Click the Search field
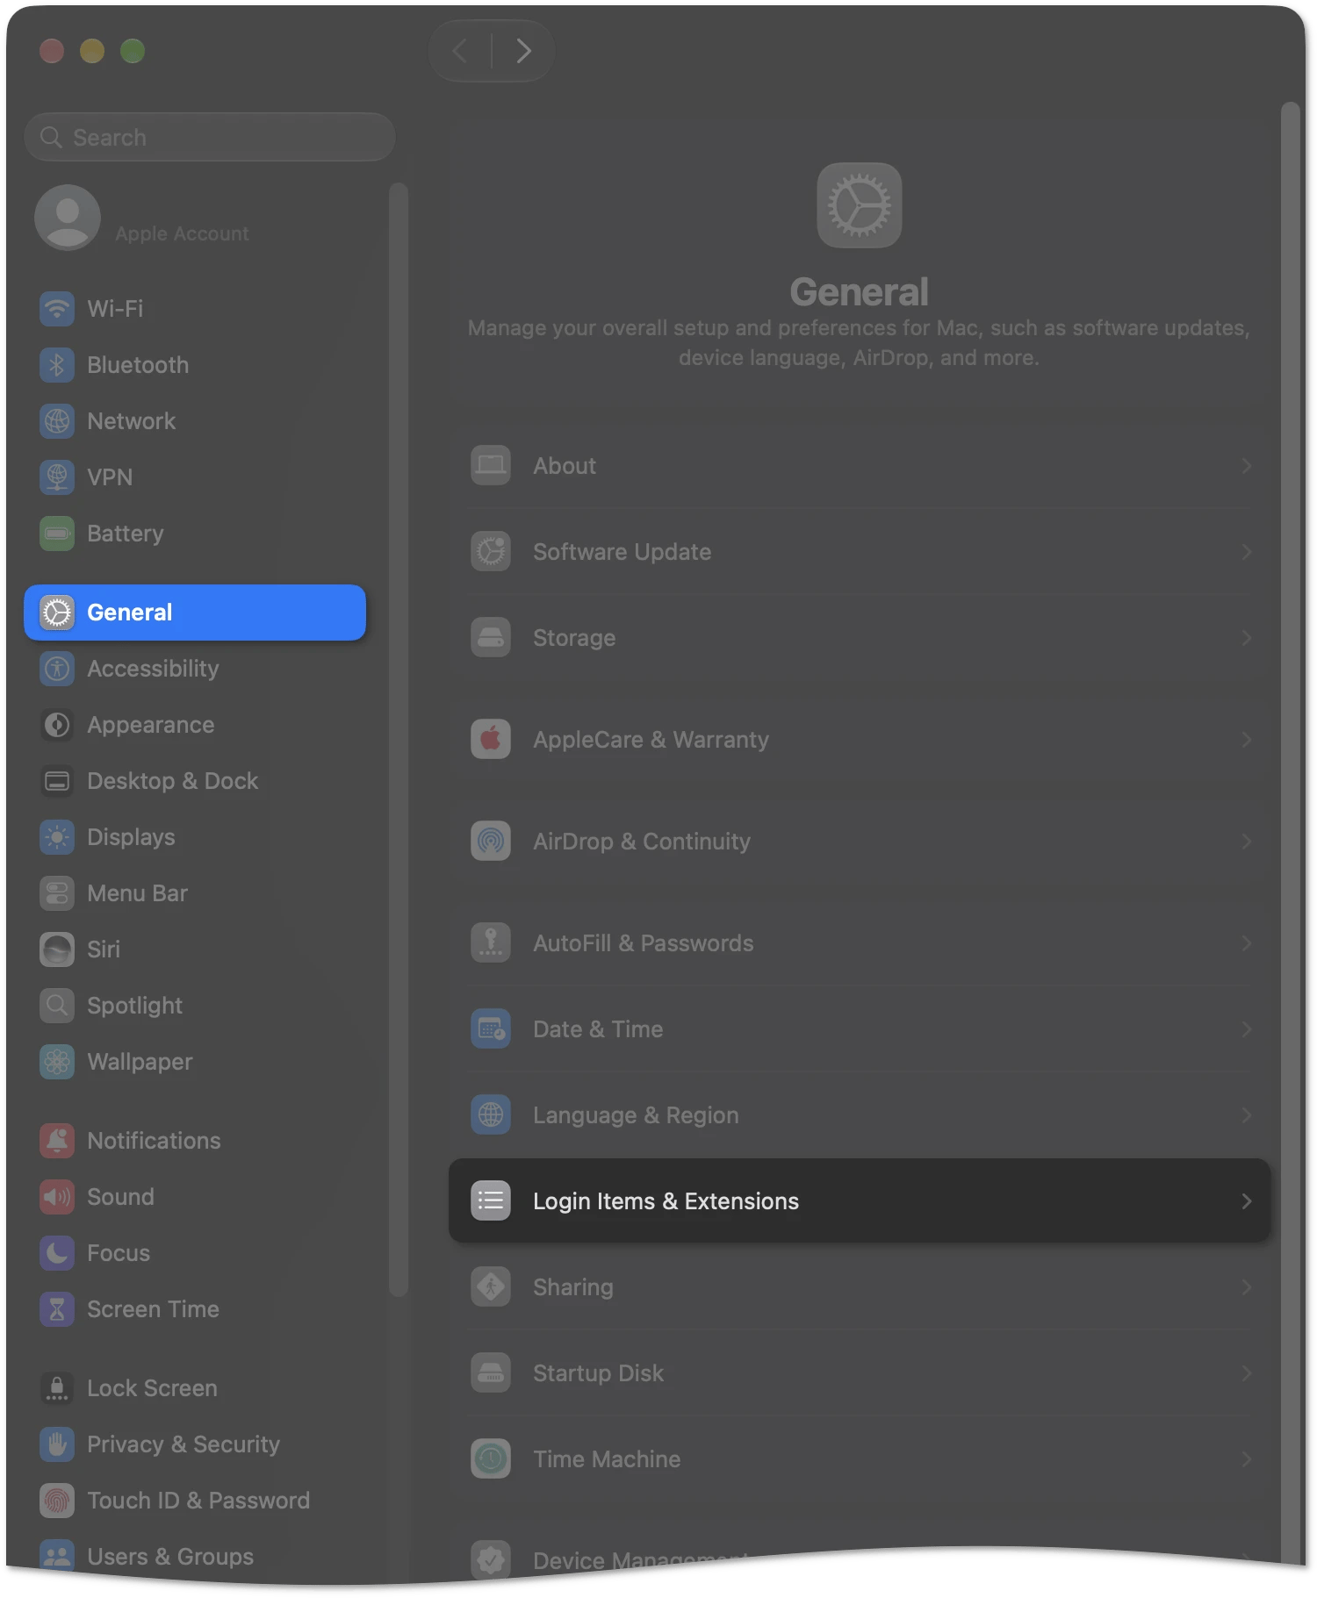Image resolution: width=1317 pixels, height=1598 pixels. click(210, 138)
